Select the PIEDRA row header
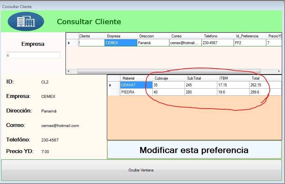The width and height of the screenshot is (285, 184). pyautogui.click(x=114, y=92)
